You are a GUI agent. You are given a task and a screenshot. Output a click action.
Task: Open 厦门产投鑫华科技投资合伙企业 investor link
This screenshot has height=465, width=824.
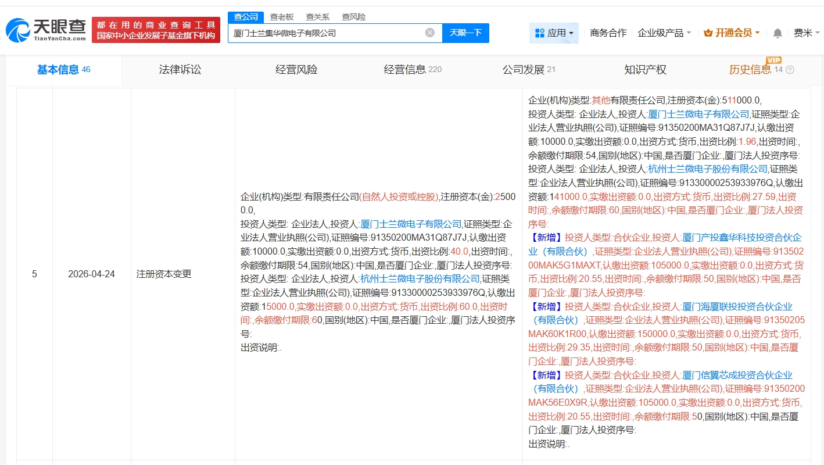pyautogui.click(x=741, y=238)
